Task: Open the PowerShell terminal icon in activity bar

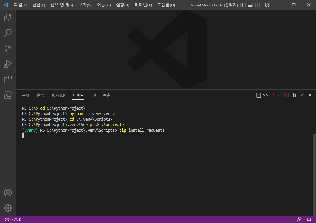Action: pyautogui.click(x=8, y=95)
